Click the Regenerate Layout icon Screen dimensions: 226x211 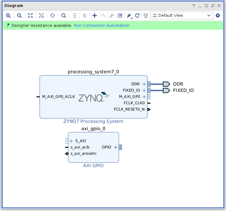point(137,15)
